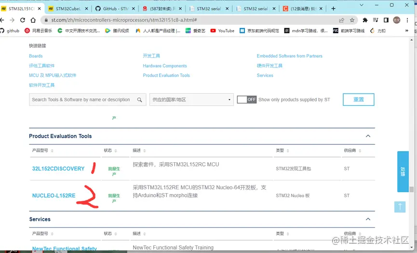Open a new tab with the plus icon
Viewport: 417px width, 253px height.
click(333, 9)
